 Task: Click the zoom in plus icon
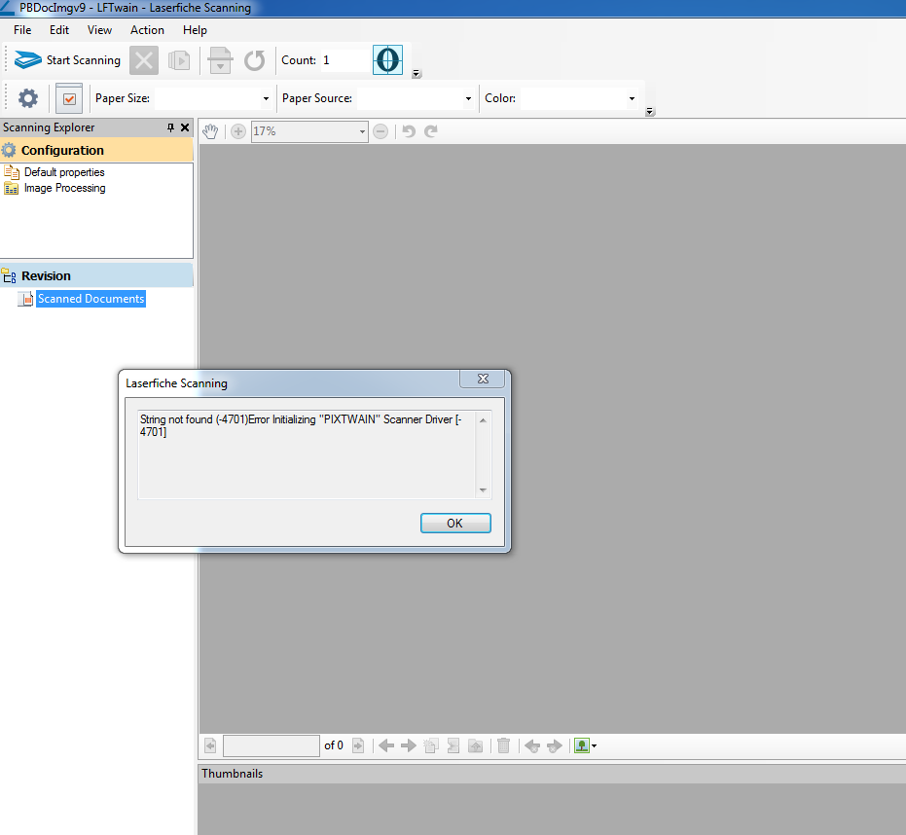coord(238,131)
